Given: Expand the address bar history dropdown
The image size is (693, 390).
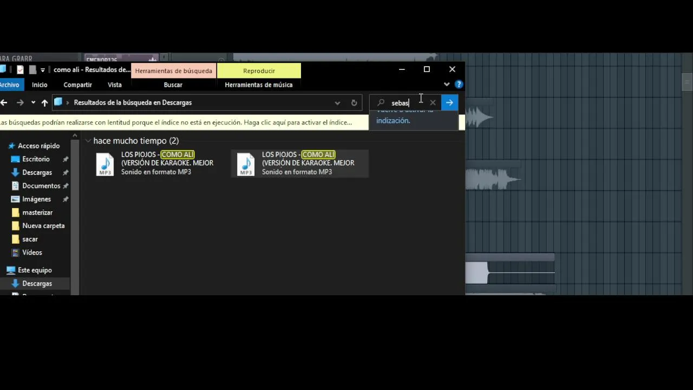Looking at the screenshot, I should coord(337,102).
